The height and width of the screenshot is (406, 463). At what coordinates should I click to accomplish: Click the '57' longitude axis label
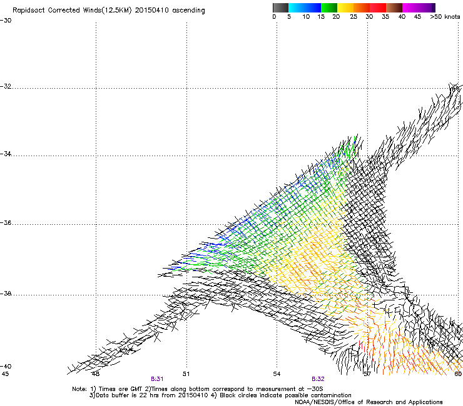[367, 374]
